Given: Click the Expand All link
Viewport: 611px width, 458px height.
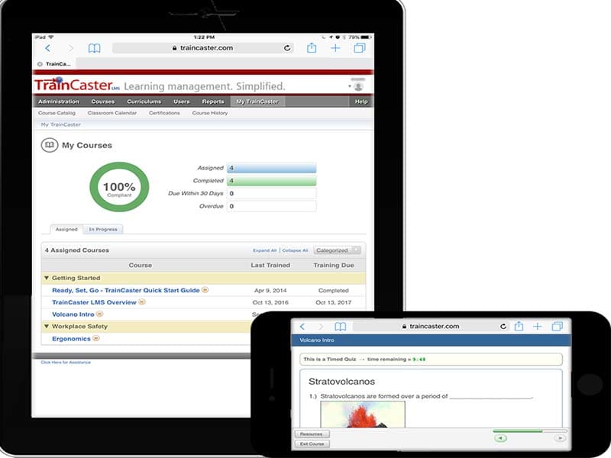Looking at the screenshot, I should [264, 250].
